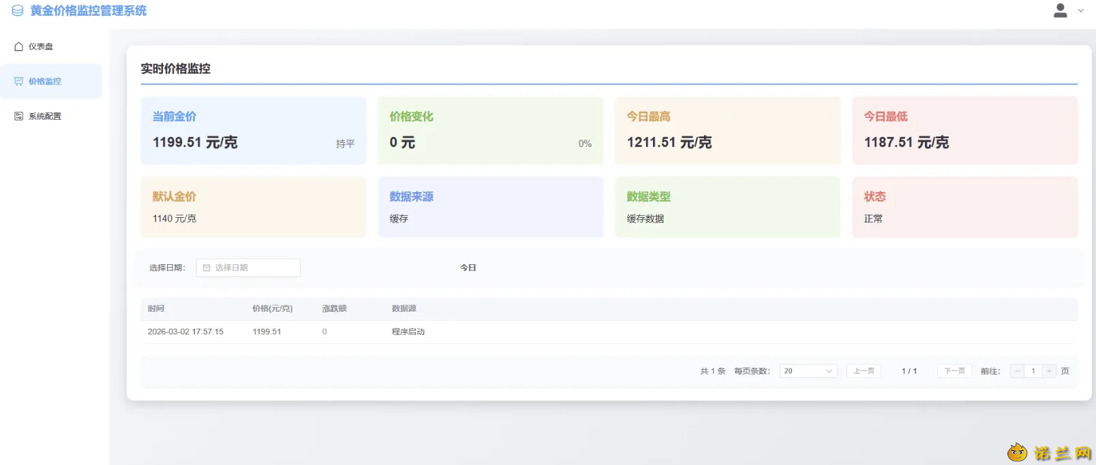Click the 1140 元/克 default price value
This screenshot has width=1096, height=465.
174,219
